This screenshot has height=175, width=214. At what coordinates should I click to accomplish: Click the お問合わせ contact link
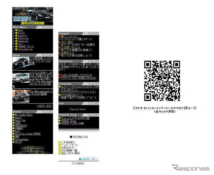coord(68,148)
